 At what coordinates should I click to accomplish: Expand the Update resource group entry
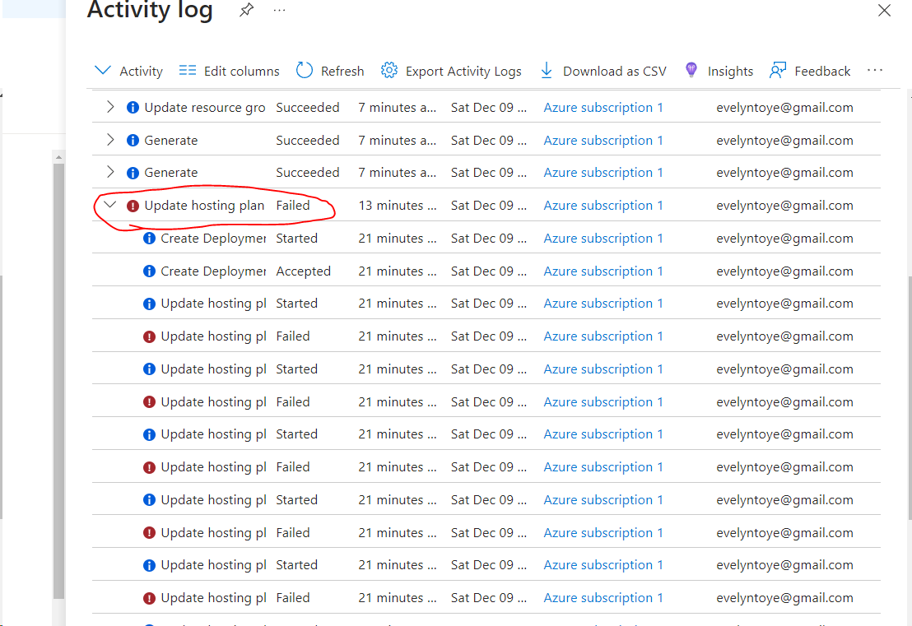click(x=109, y=107)
